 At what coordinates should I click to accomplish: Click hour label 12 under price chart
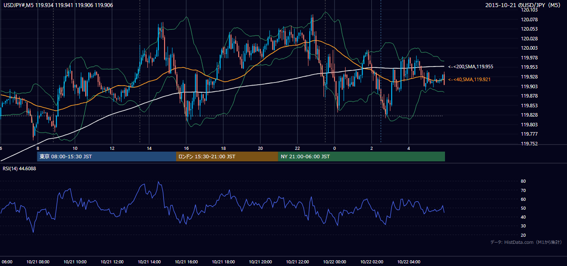tap(112, 148)
